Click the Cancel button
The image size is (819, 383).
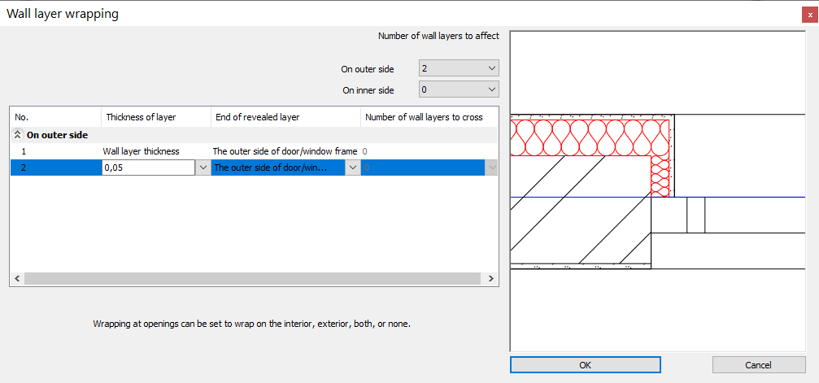[x=759, y=365]
